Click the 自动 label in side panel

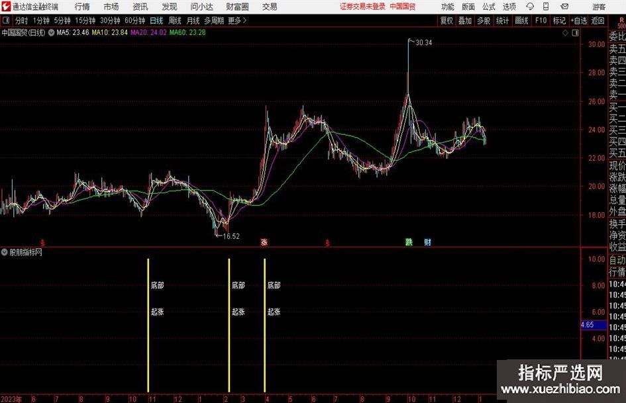tap(617, 260)
